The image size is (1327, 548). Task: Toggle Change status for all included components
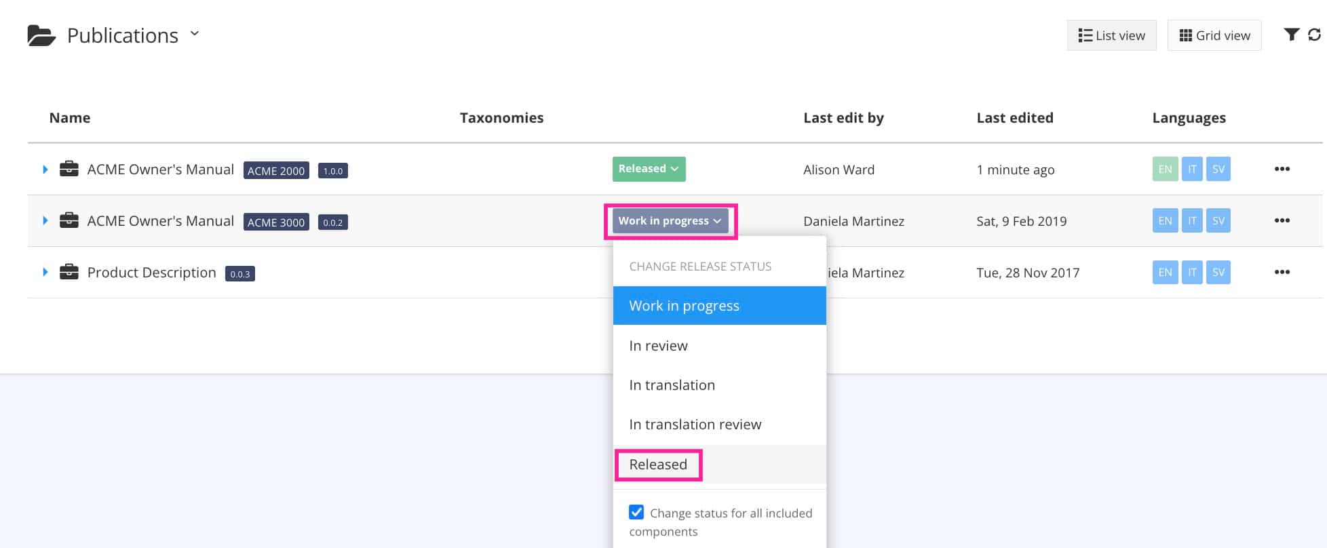636,512
